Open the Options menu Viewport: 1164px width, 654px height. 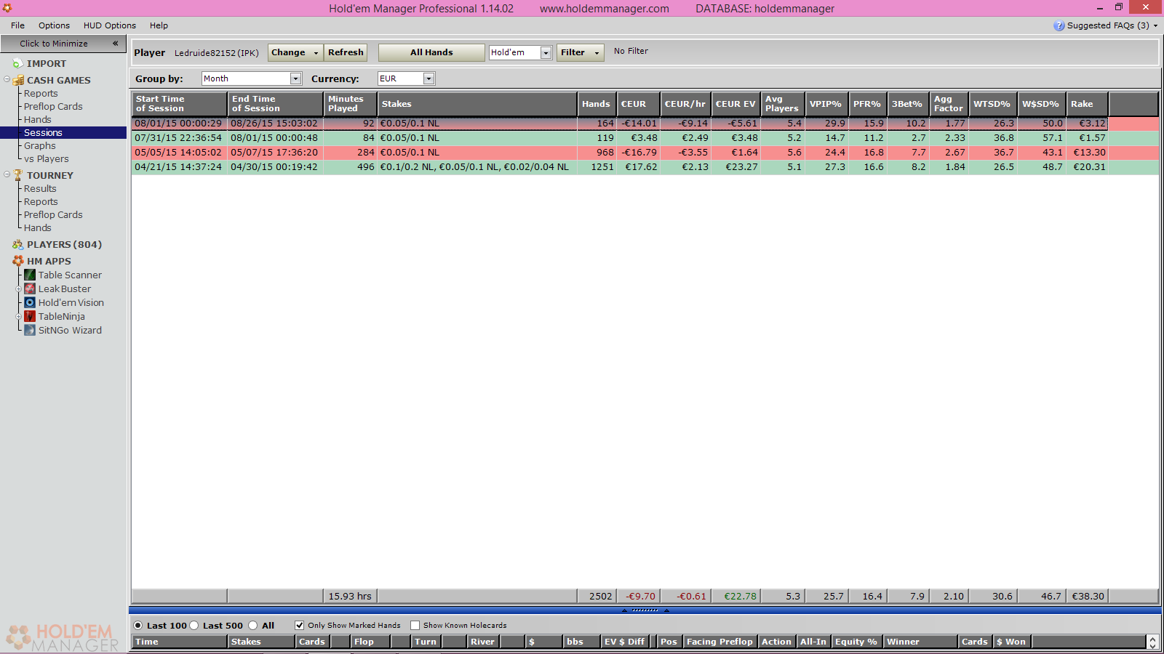[54, 25]
